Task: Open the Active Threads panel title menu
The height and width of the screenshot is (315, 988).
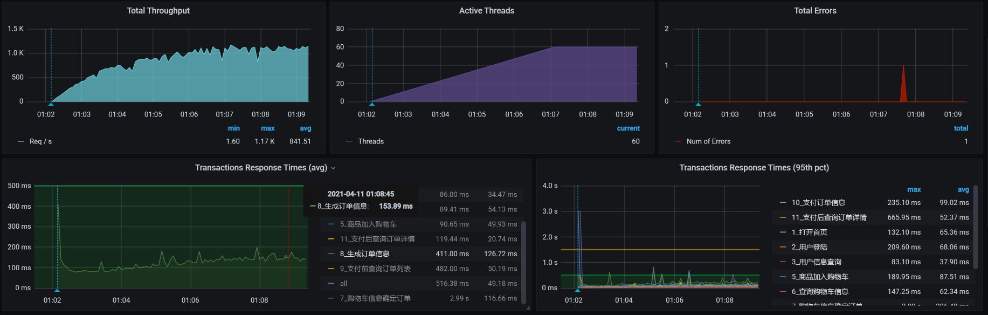Action: click(x=486, y=11)
